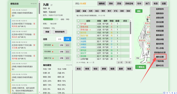Open the 宗门 tab
This screenshot has height=94, width=177.
pos(148,4)
